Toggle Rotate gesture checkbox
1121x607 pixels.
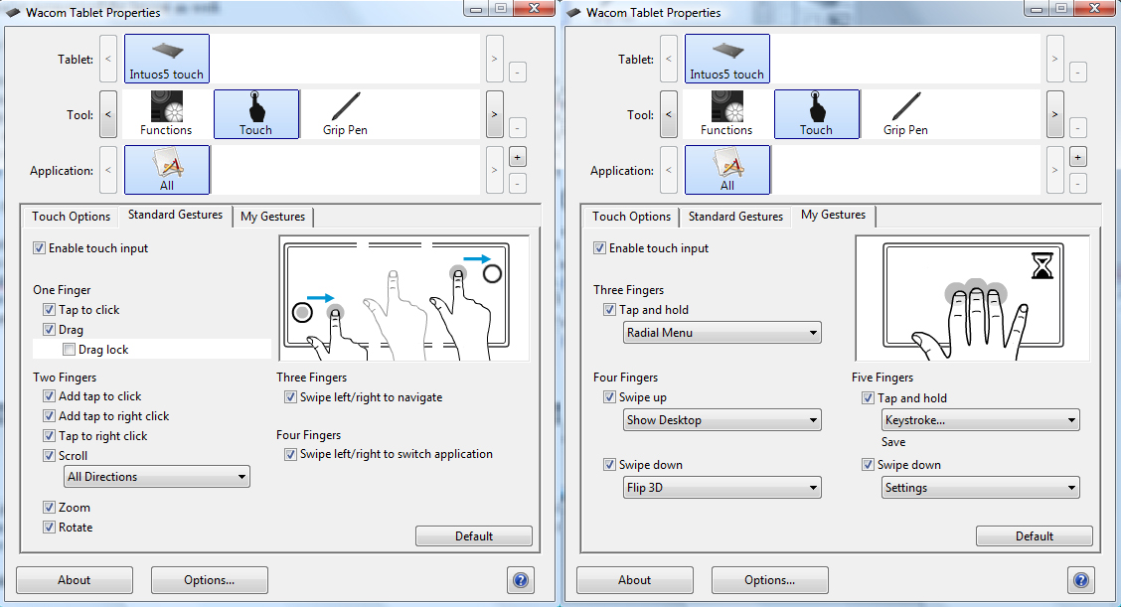[49, 528]
